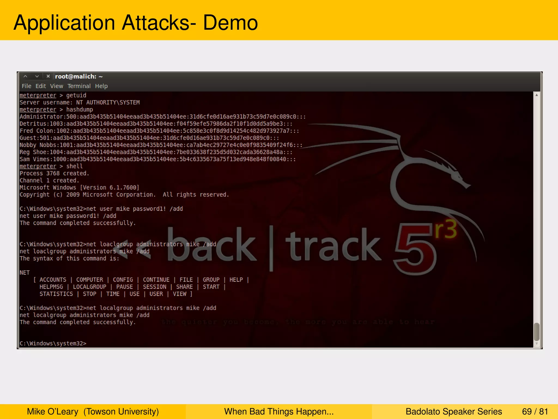Click the 'STATISTICS | STOP | TIME' syntax line
This screenshot has width=558, height=419.
pos(116,294)
